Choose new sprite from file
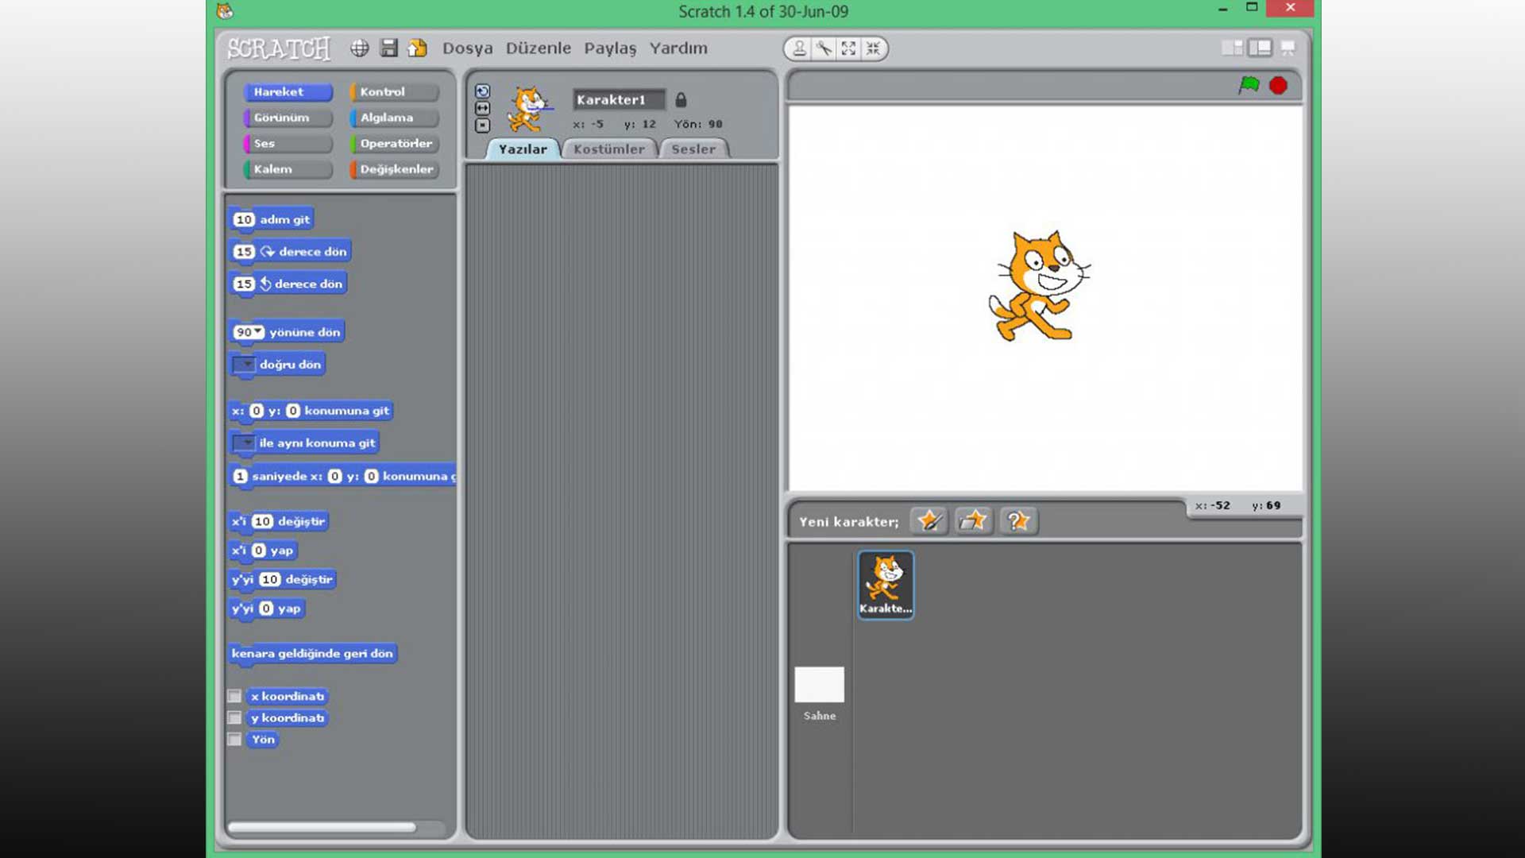The image size is (1525, 858). (973, 521)
